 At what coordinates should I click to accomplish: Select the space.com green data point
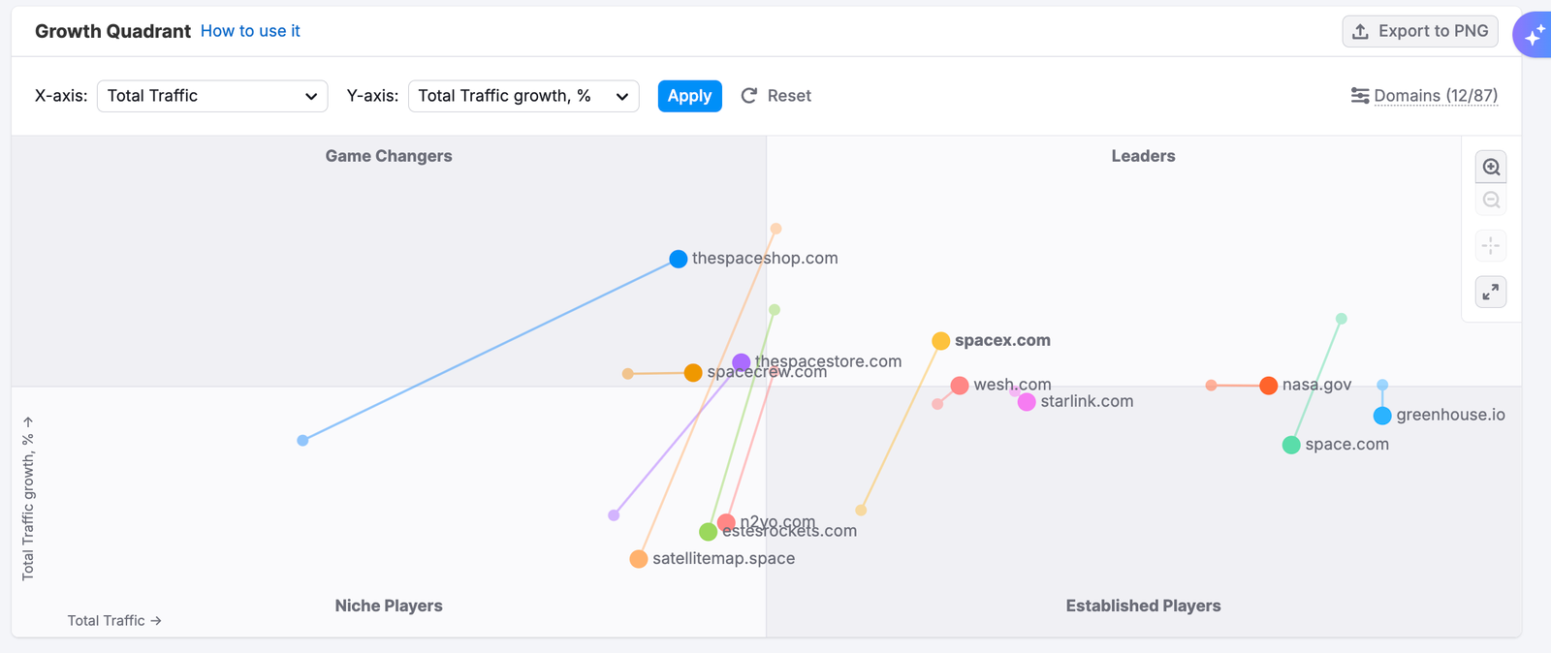coord(1291,445)
